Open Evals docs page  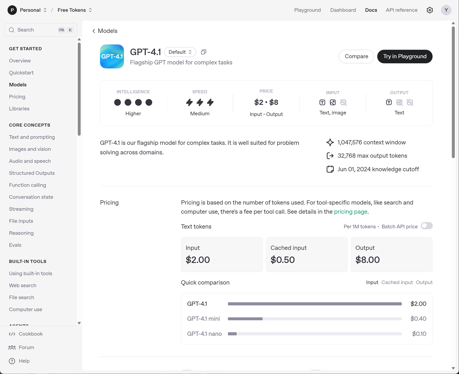click(x=15, y=245)
